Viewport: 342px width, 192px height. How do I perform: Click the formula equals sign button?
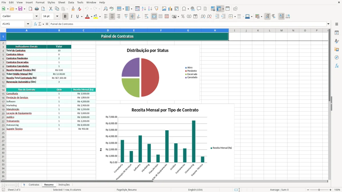click(47, 24)
